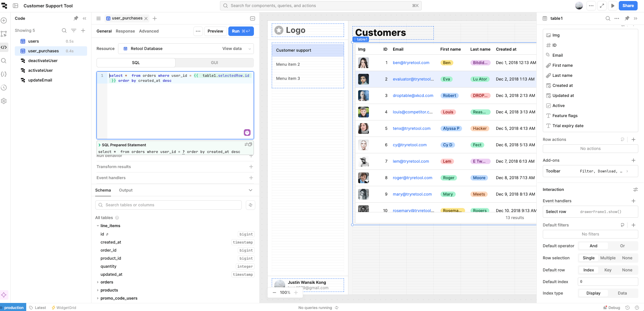Set row selection to Single
644x311 pixels.
589,258
